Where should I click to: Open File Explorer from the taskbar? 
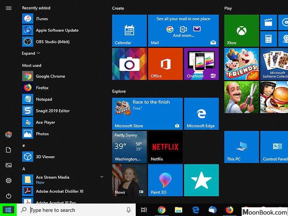pos(178,210)
